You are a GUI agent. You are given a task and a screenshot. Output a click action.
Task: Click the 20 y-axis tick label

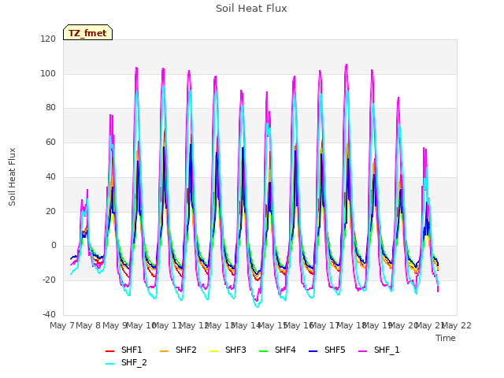[x=50, y=212]
